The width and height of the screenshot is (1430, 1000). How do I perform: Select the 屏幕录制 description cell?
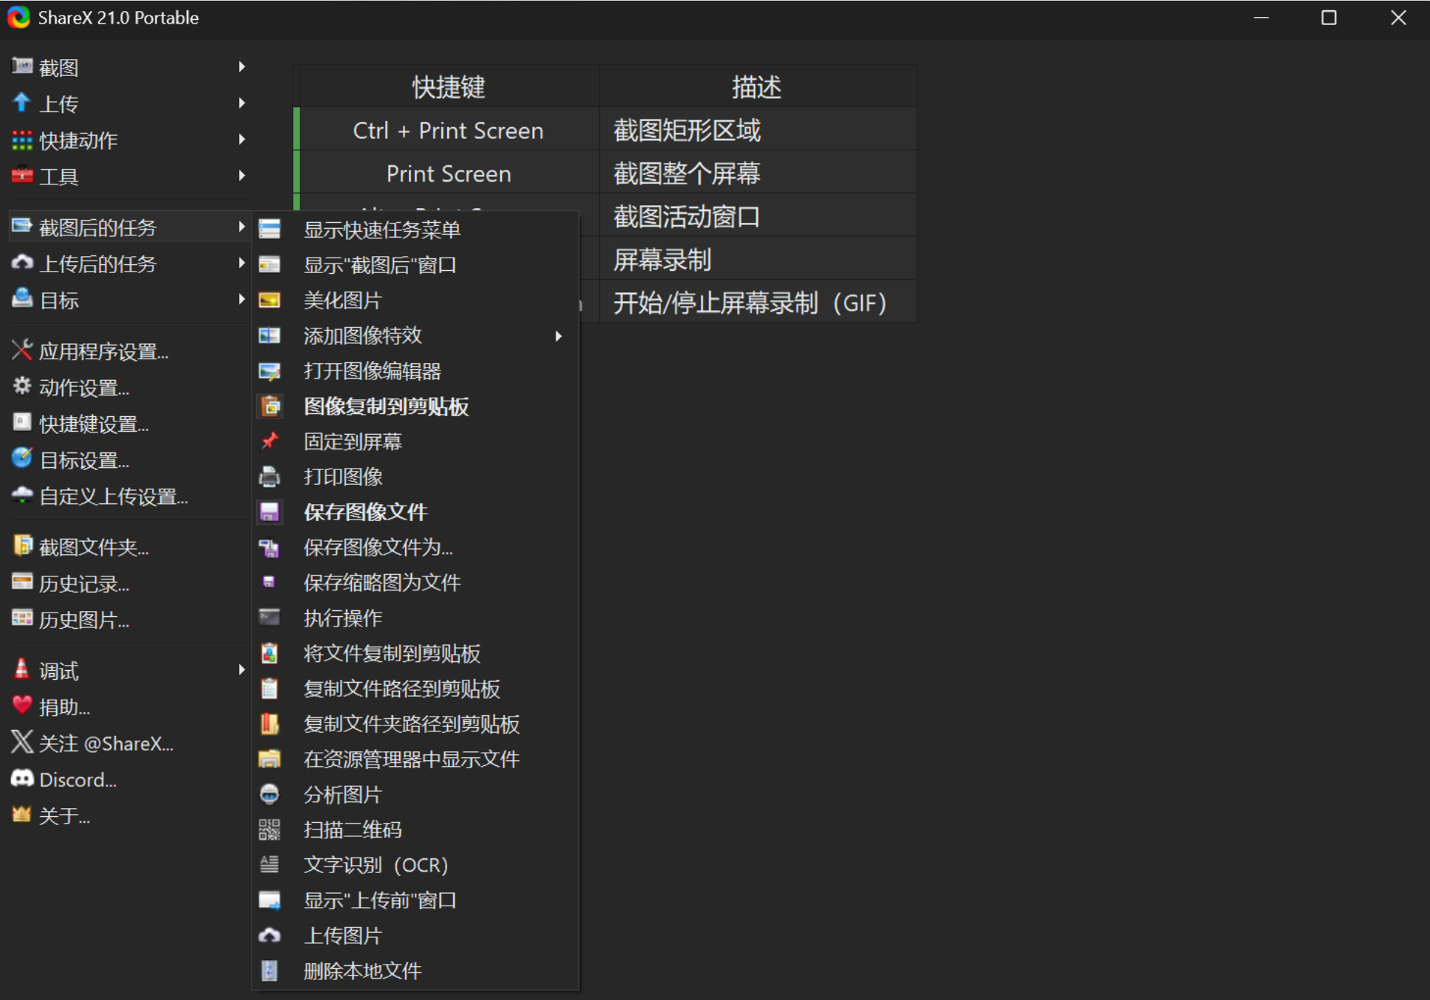tap(758, 259)
